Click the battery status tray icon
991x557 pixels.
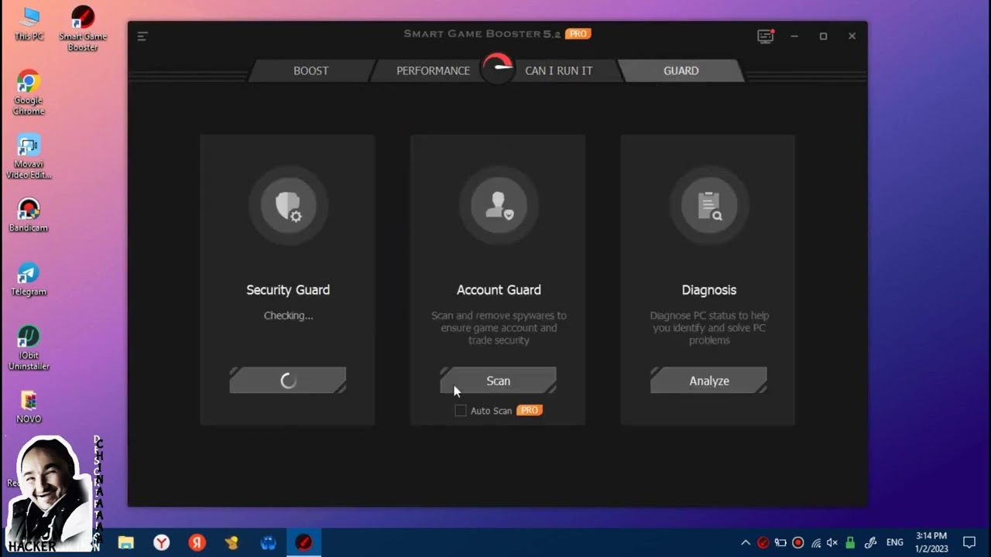(780, 542)
